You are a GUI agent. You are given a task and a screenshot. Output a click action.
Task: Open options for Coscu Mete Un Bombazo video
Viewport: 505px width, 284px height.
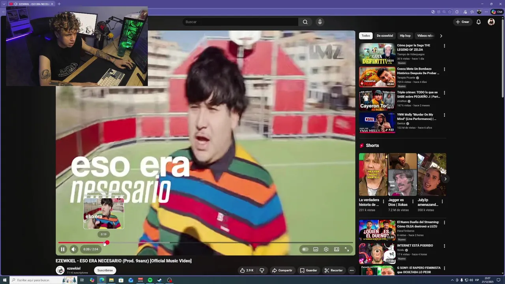coord(444,69)
